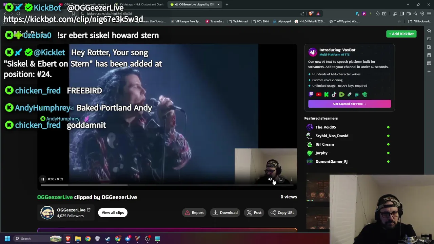Screen dimensions: 434x244
Task: Open Steam from taskbar
Action: click(x=108, y=239)
